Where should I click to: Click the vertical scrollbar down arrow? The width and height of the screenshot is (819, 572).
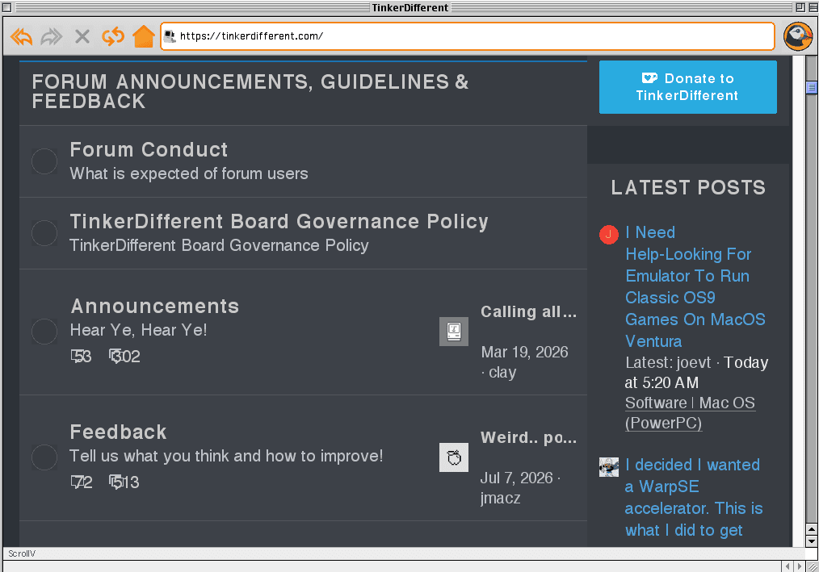click(x=811, y=541)
